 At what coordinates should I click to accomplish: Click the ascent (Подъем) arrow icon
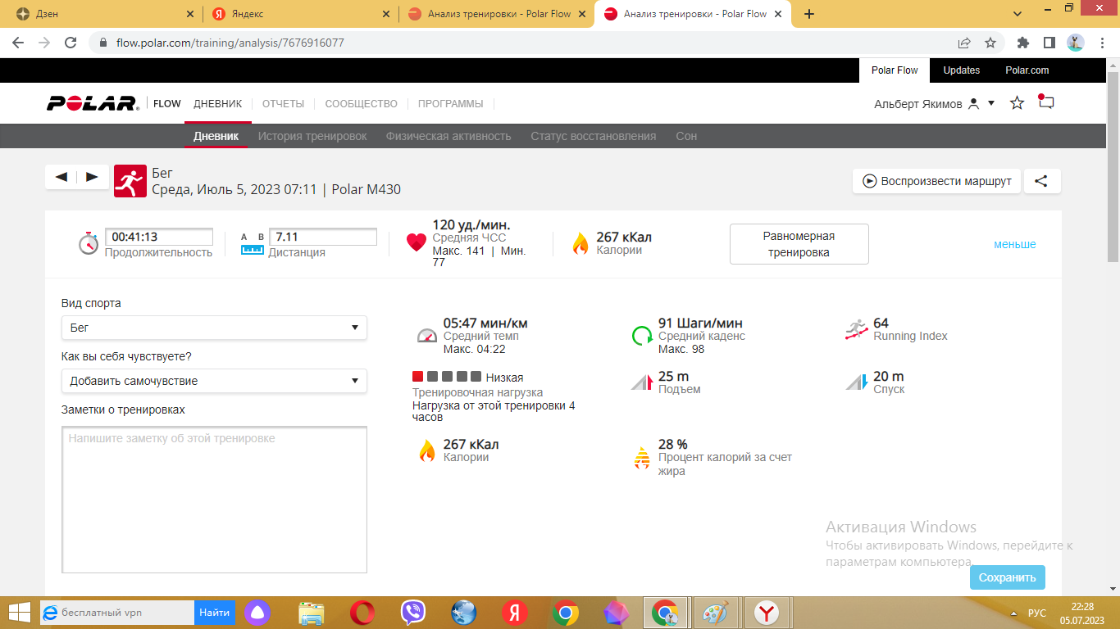(x=642, y=382)
